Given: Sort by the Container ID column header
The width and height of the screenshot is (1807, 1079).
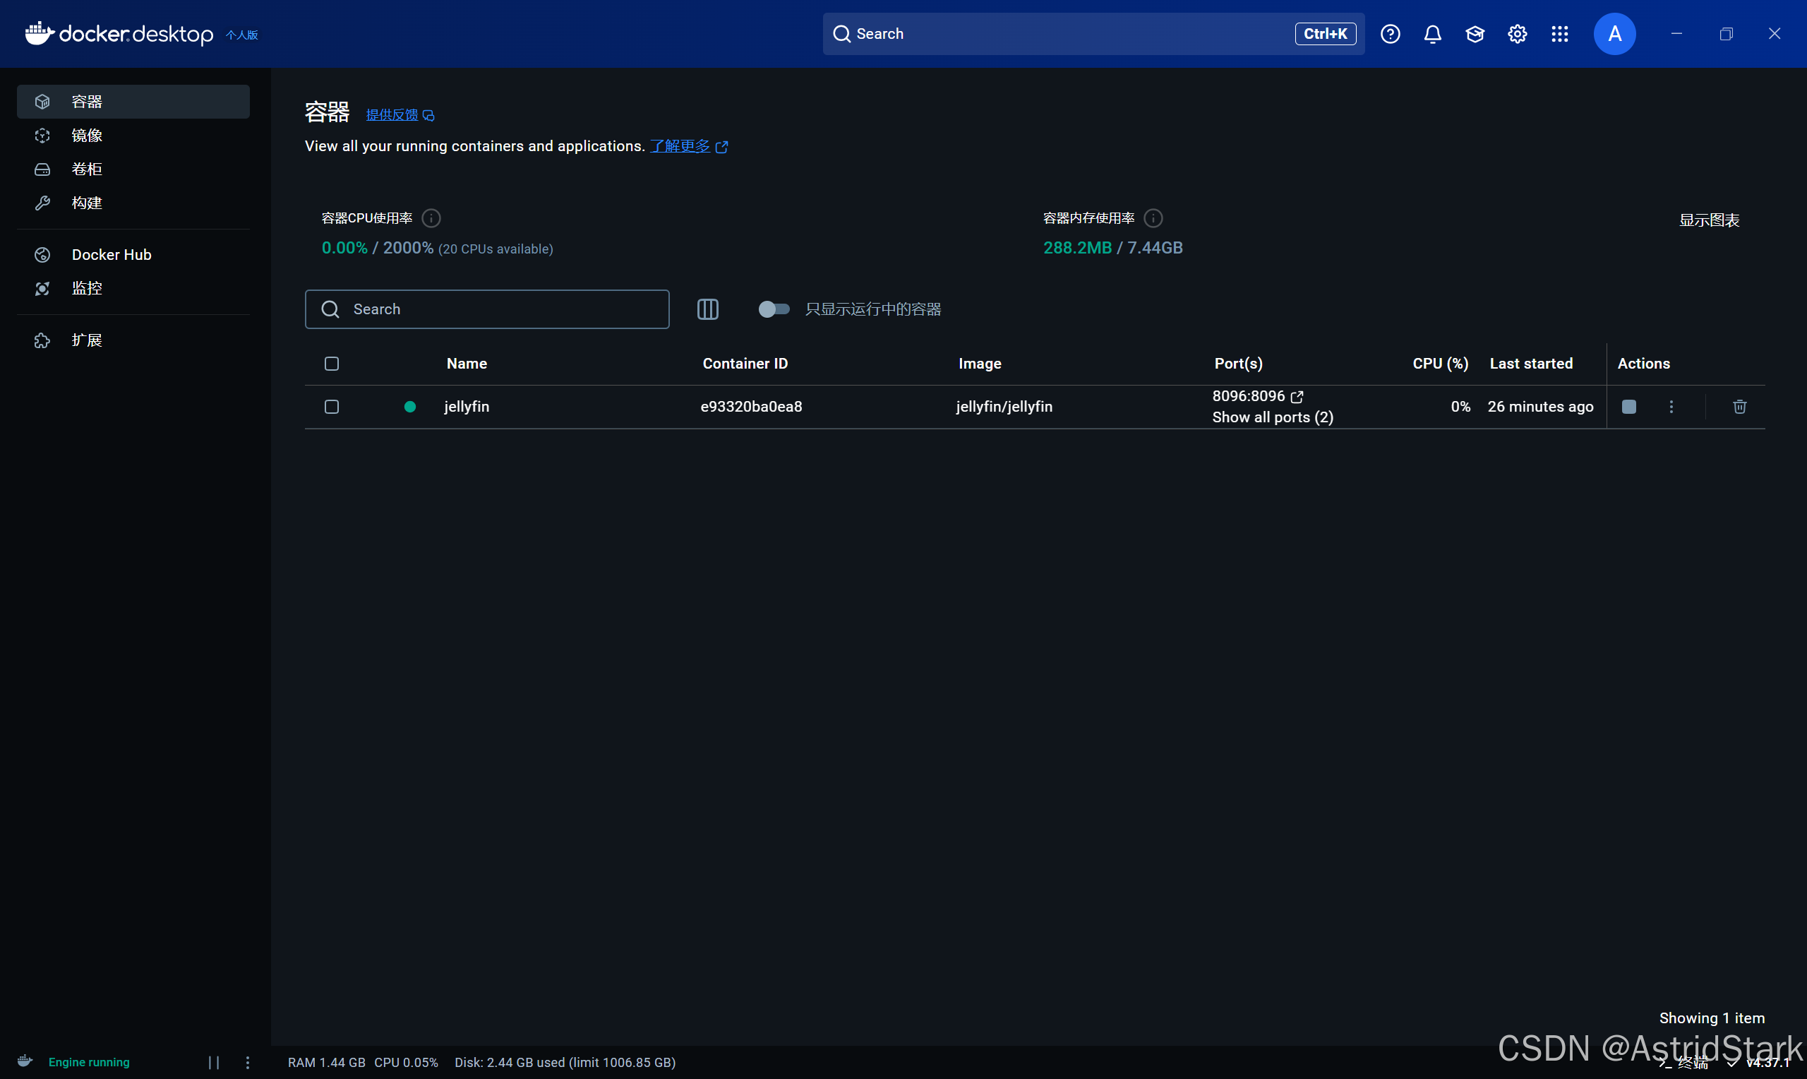Looking at the screenshot, I should tap(745, 364).
